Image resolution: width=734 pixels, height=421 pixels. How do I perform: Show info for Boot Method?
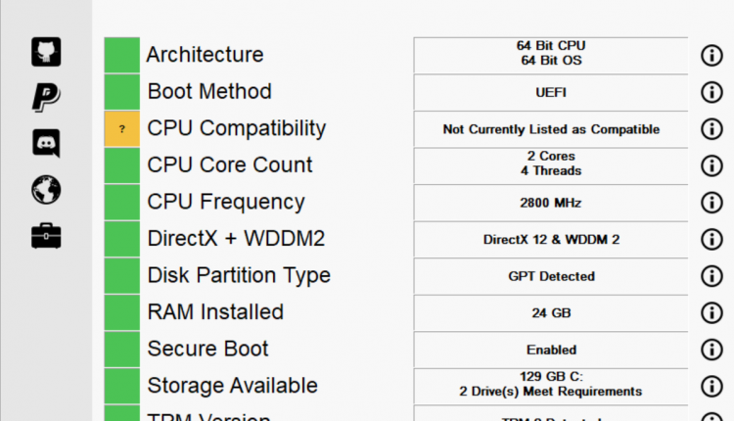click(711, 92)
